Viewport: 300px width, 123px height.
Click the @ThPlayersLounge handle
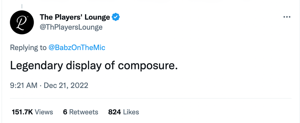point(71,27)
